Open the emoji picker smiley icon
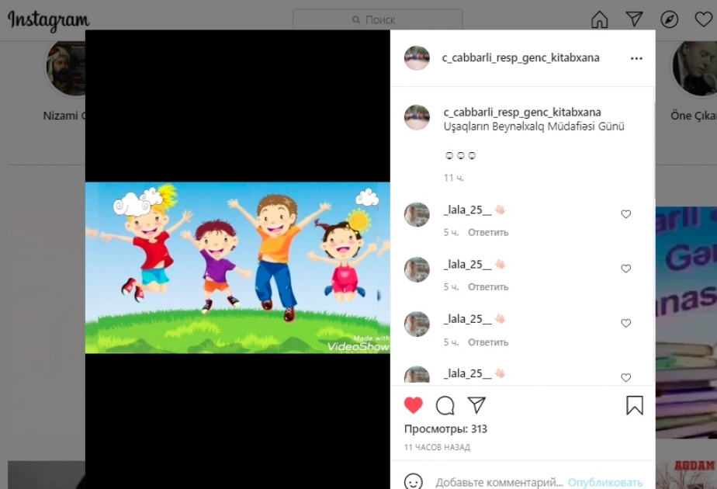 (x=414, y=482)
